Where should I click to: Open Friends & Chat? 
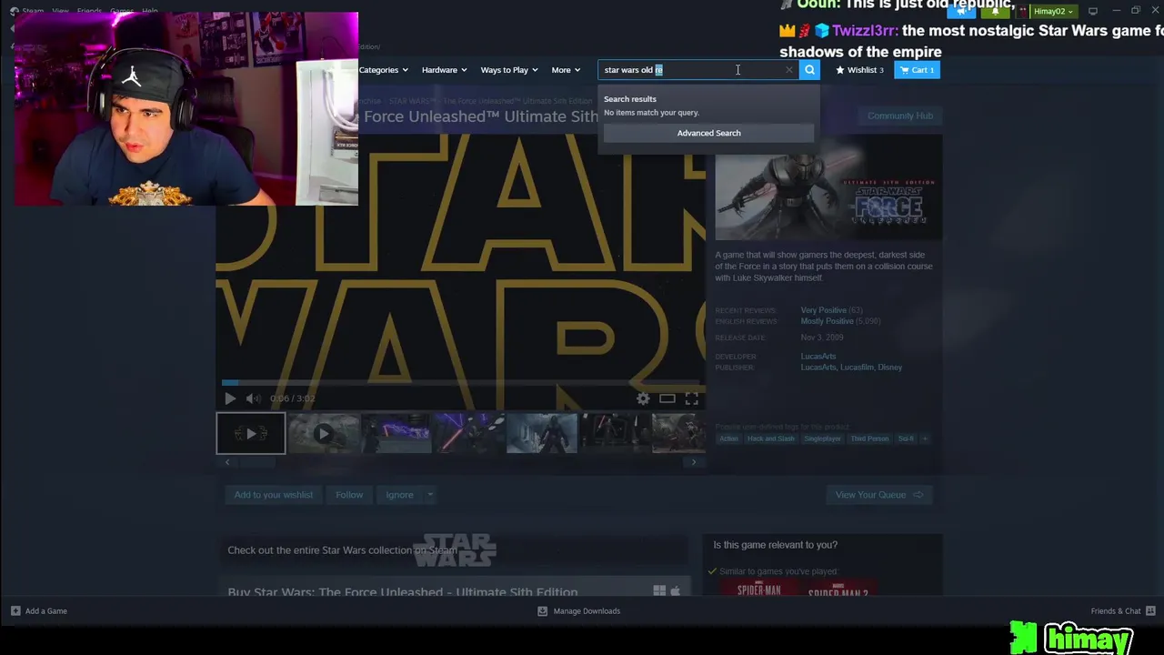1122,611
